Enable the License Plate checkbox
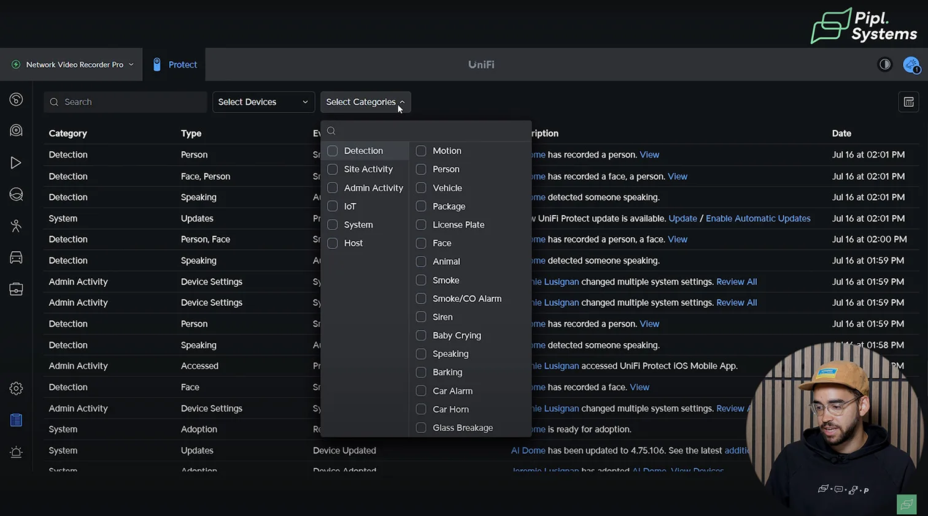928x516 pixels. [421, 225]
